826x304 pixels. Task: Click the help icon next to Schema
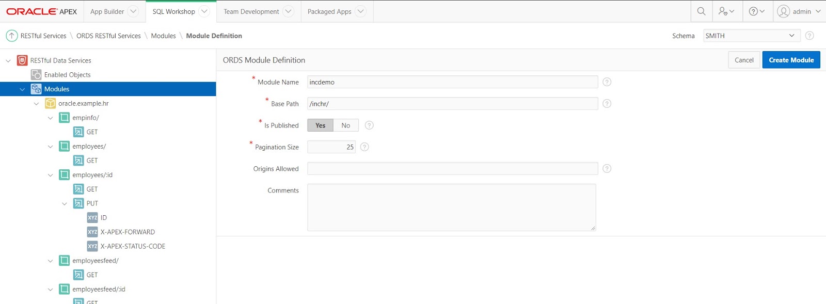809,36
